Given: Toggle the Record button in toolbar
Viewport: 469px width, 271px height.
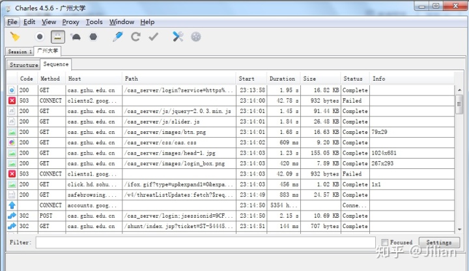Looking at the screenshot, I should point(40,36).
